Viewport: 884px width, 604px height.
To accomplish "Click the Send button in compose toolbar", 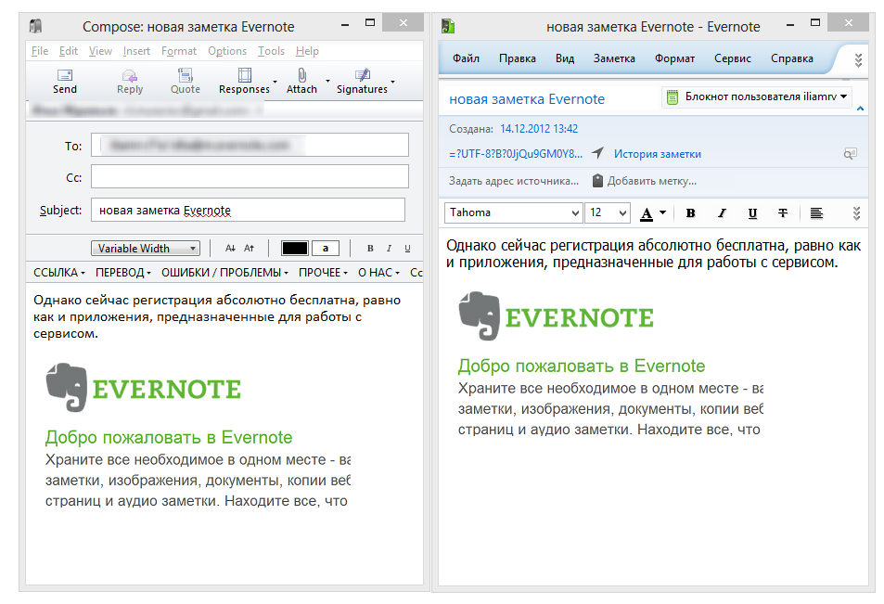I will (x=65, y=81).
